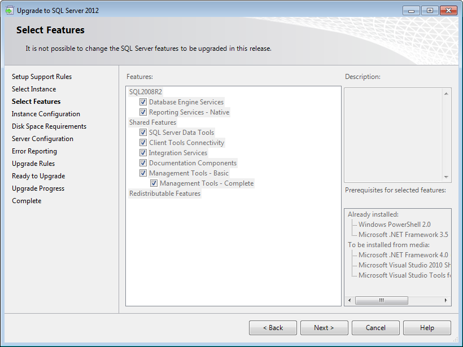Screen dimensions: 463x347
Task: Toggle Documentation Components checkbox
Action: 143,163
